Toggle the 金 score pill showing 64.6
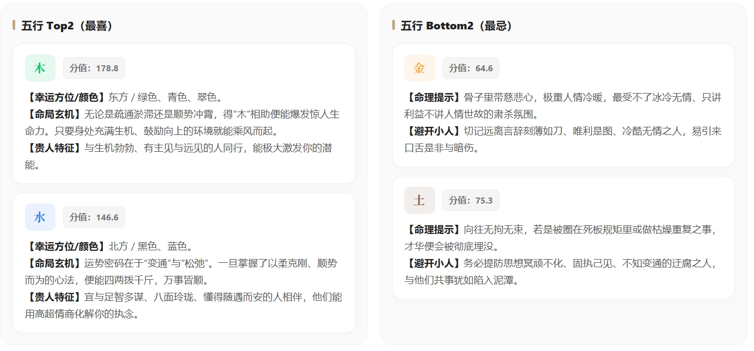Screen dimensions: 754x351 pos(470,67)
